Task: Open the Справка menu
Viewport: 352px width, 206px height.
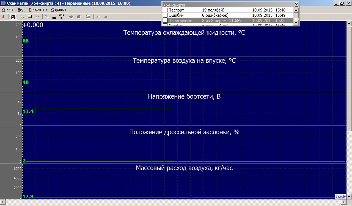Action: pos(58,10)
